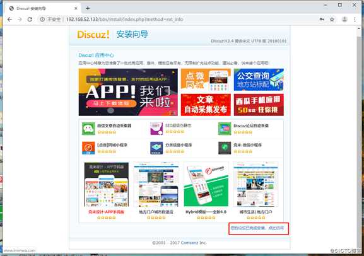
Task: Click the star rating under 微信文章自动采集器
Action: [107, 132]
